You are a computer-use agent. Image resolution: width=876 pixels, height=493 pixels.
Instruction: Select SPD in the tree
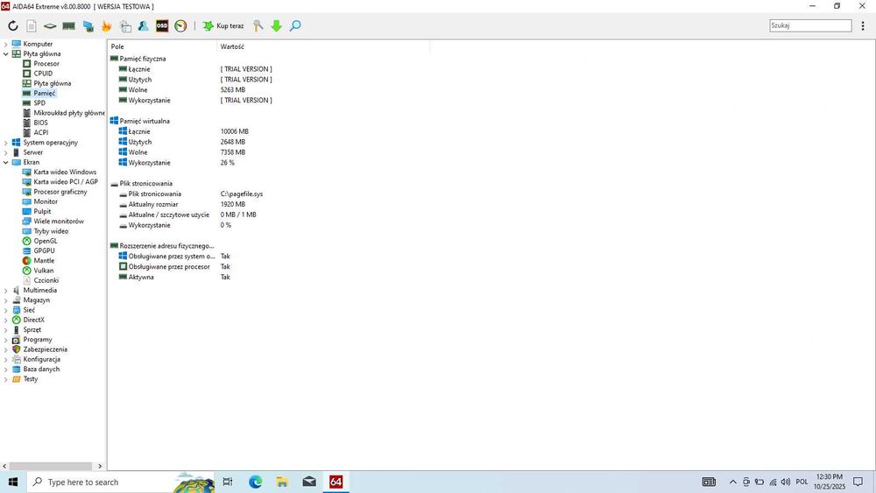[x=39, y=103]
